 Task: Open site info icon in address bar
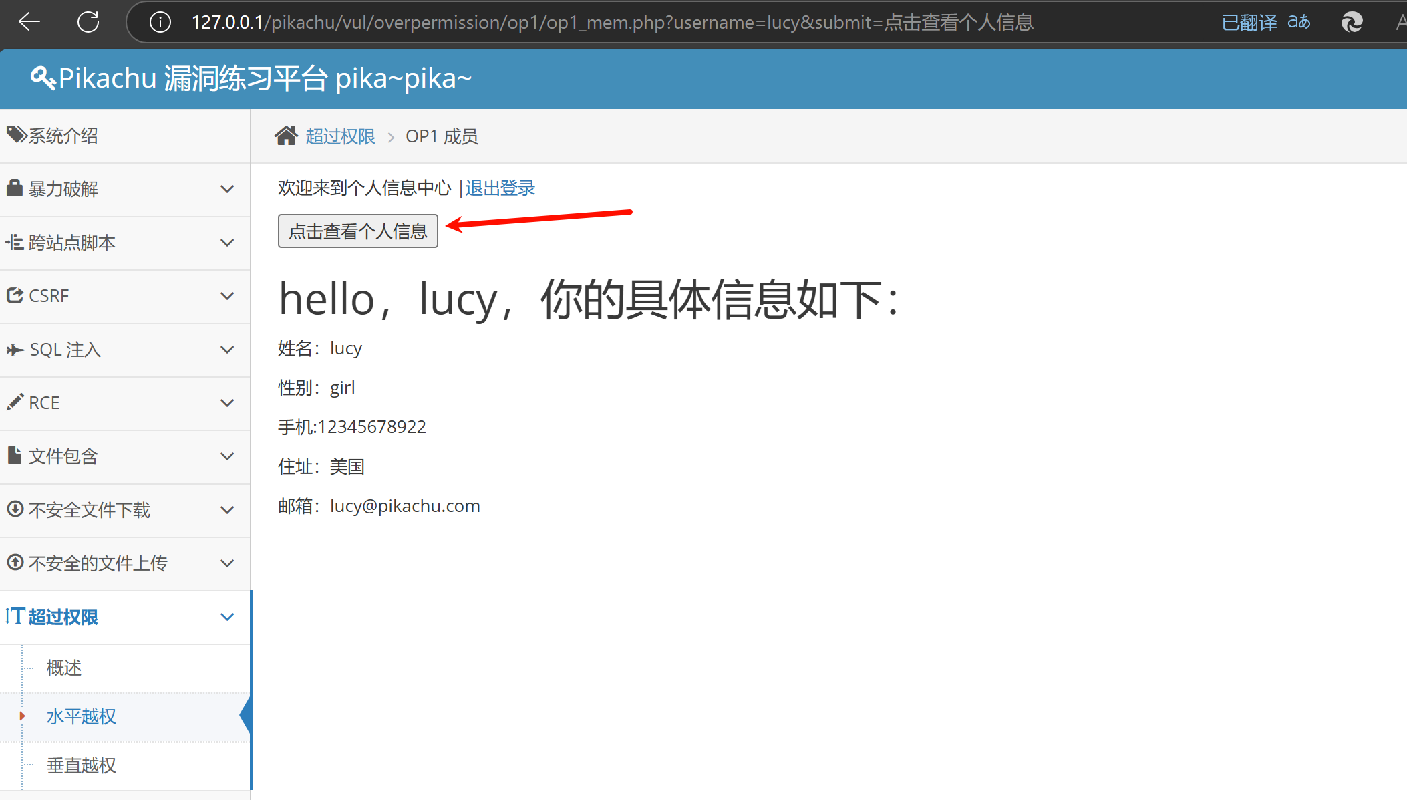(x=160, y=22)
